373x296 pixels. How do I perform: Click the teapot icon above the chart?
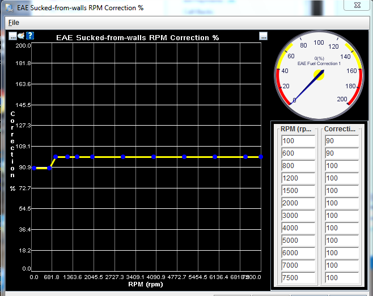tap(22, 36)
